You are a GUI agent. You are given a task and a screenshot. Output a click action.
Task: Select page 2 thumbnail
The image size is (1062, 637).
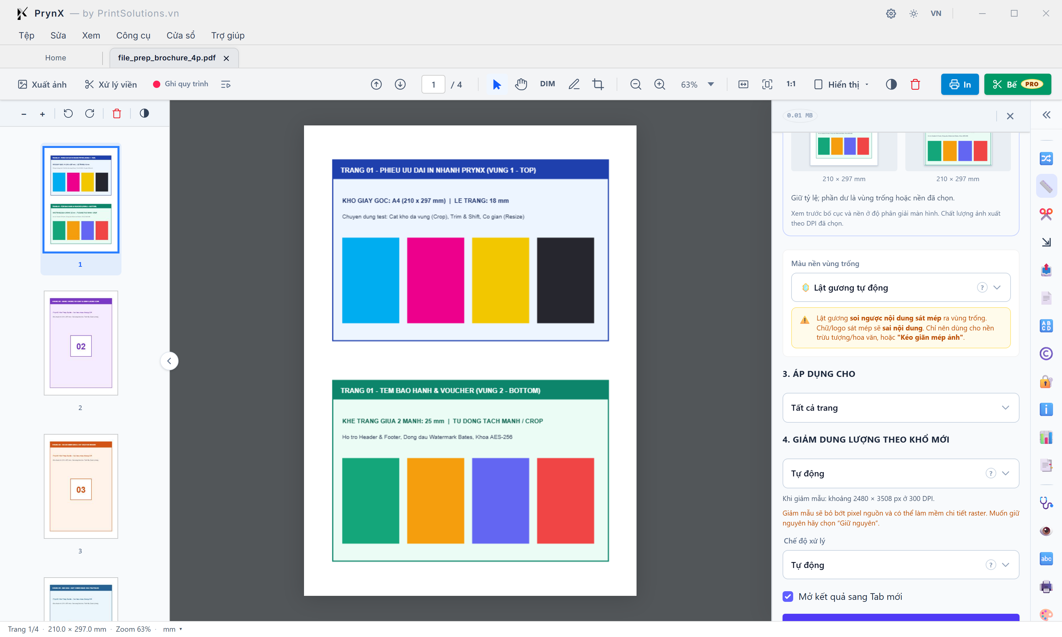tap(81, 343)
